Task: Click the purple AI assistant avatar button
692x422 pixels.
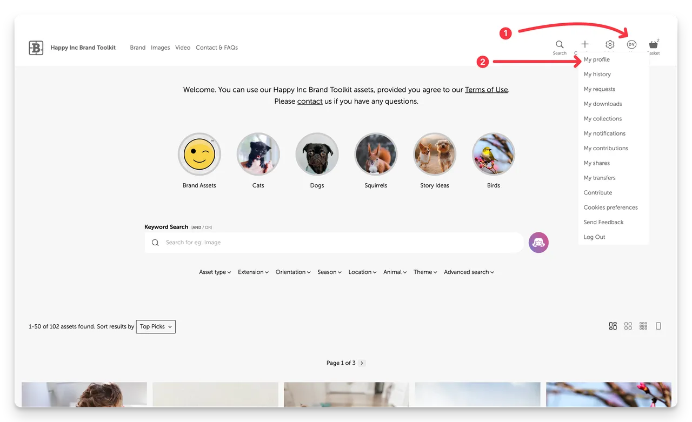Action: [538, 243]
